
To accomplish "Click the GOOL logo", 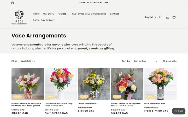I will pyautogui.click(x=19, y=17).
